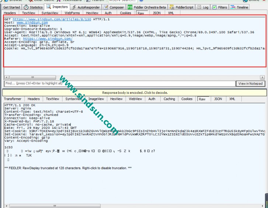Click the Host www.sindsun.com link

click(32, 22)
